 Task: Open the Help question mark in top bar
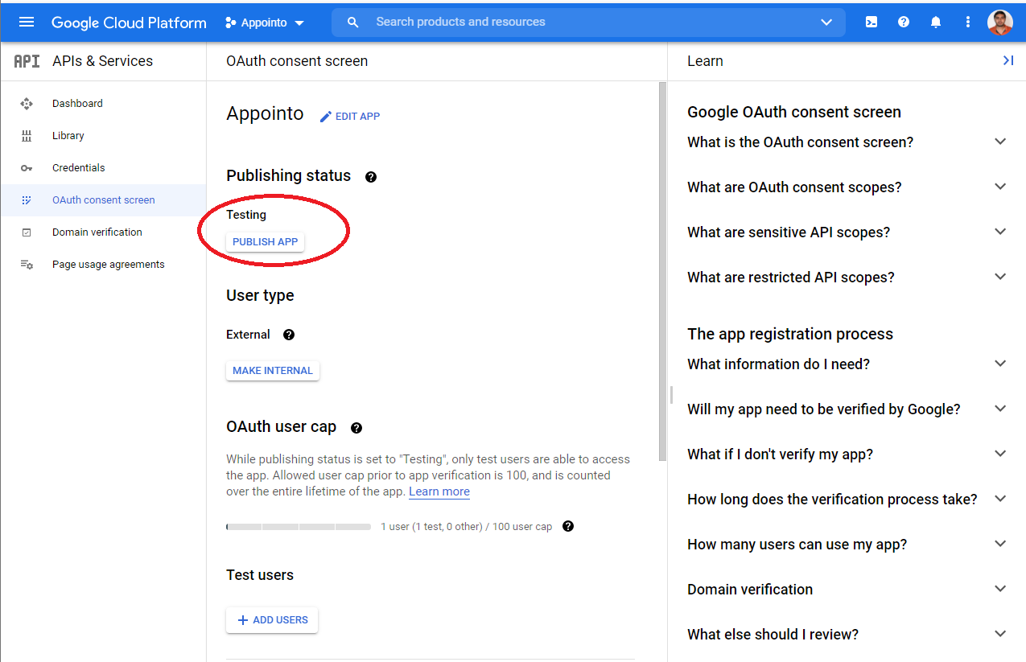tap(904, 23)
